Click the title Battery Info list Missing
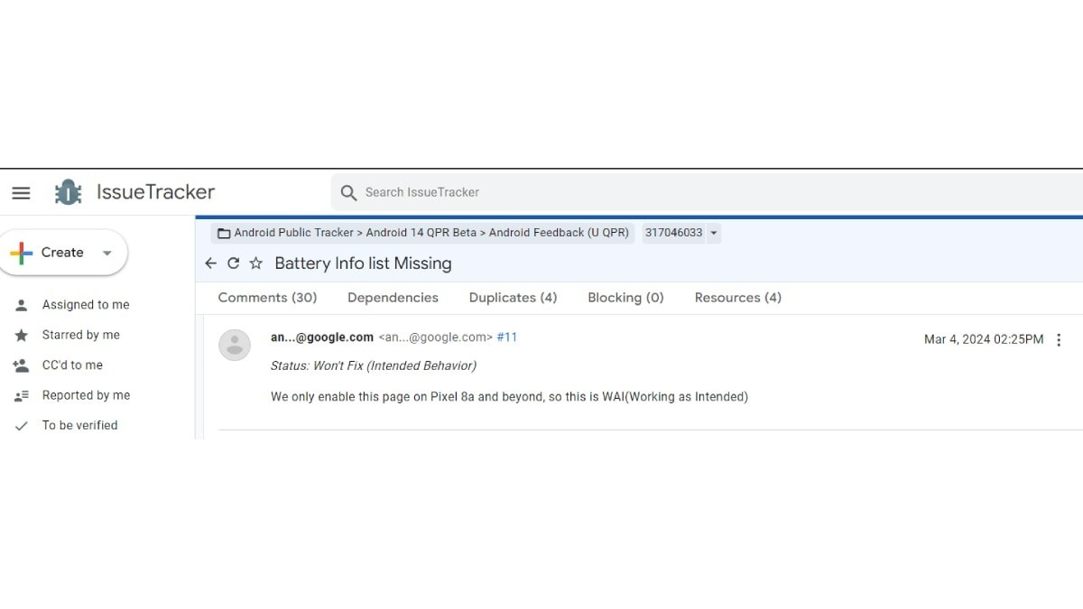This screenshot has width=1083, height=609. [x=363, y=263]
